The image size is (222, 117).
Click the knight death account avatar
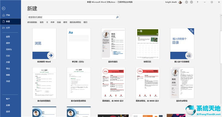[180, 2]
